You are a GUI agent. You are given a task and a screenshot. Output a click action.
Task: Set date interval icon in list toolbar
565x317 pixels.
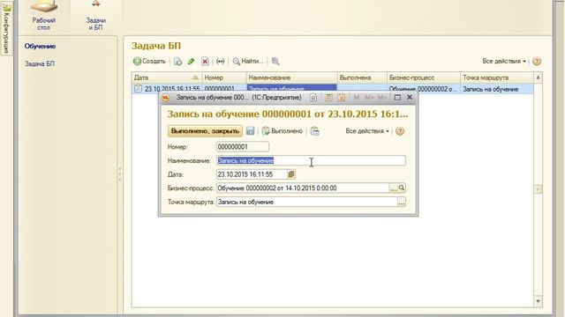(220, 62)
